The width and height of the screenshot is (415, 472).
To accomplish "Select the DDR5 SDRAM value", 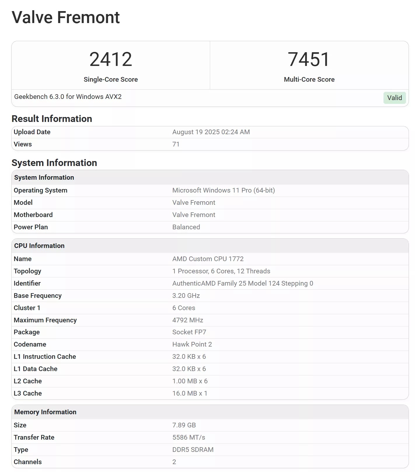I will point(193,450).
